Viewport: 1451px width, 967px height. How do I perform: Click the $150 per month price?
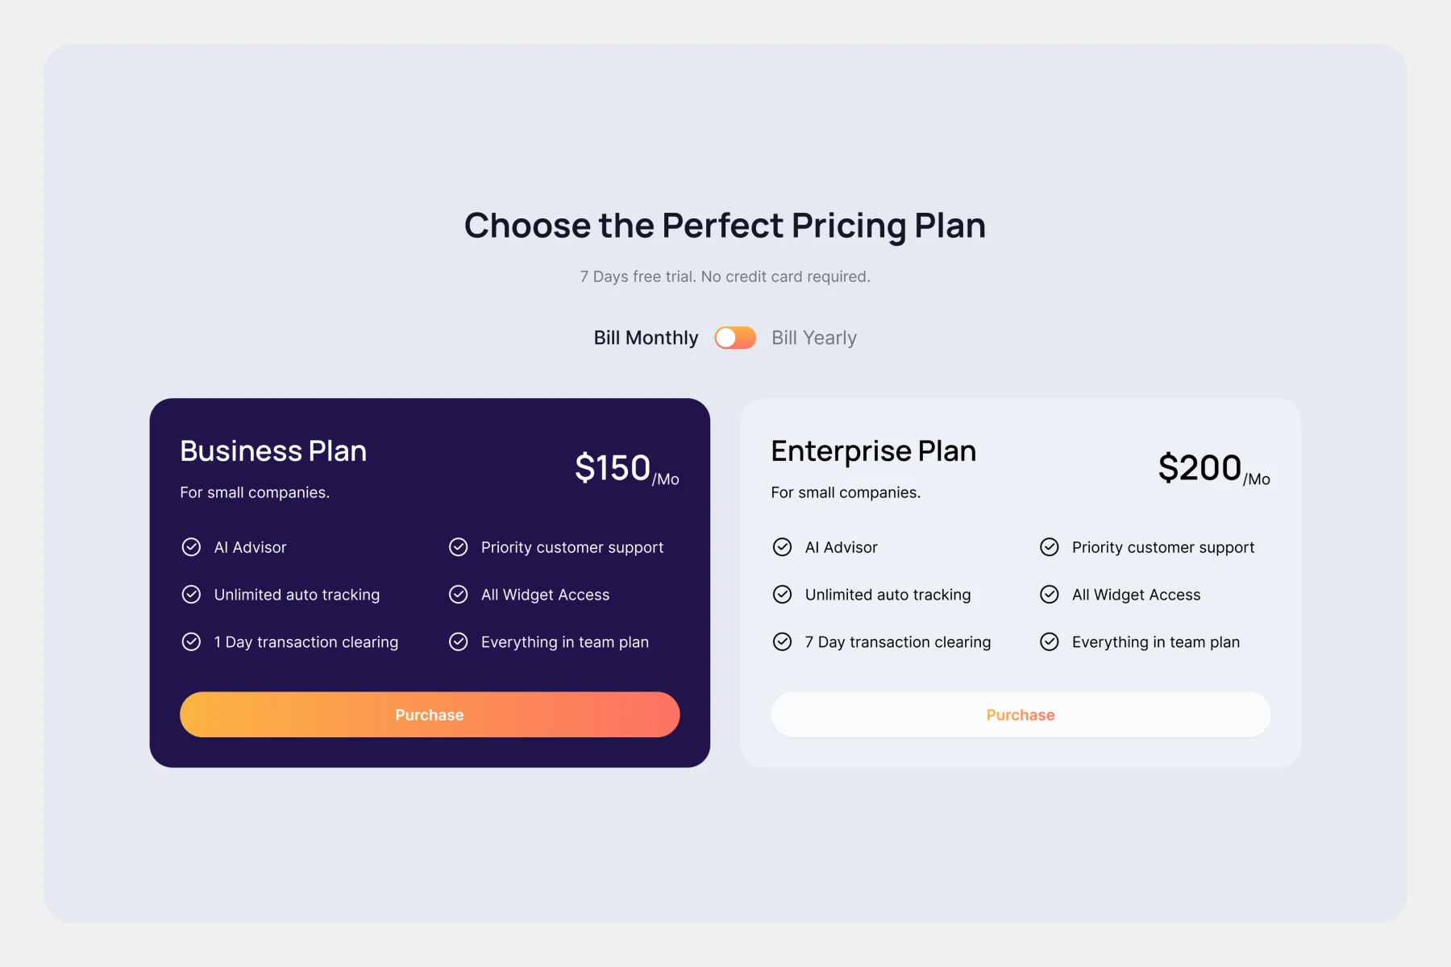[626, 469]
